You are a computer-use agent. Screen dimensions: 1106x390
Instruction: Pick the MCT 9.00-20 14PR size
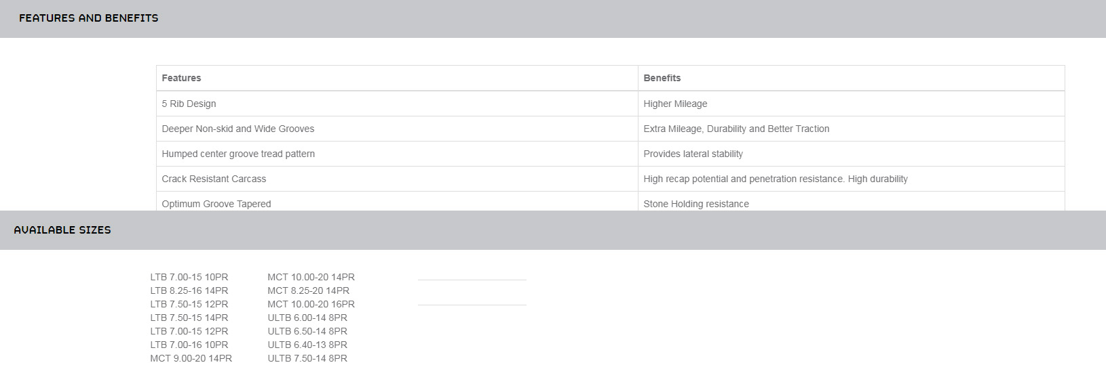(191, 359)
